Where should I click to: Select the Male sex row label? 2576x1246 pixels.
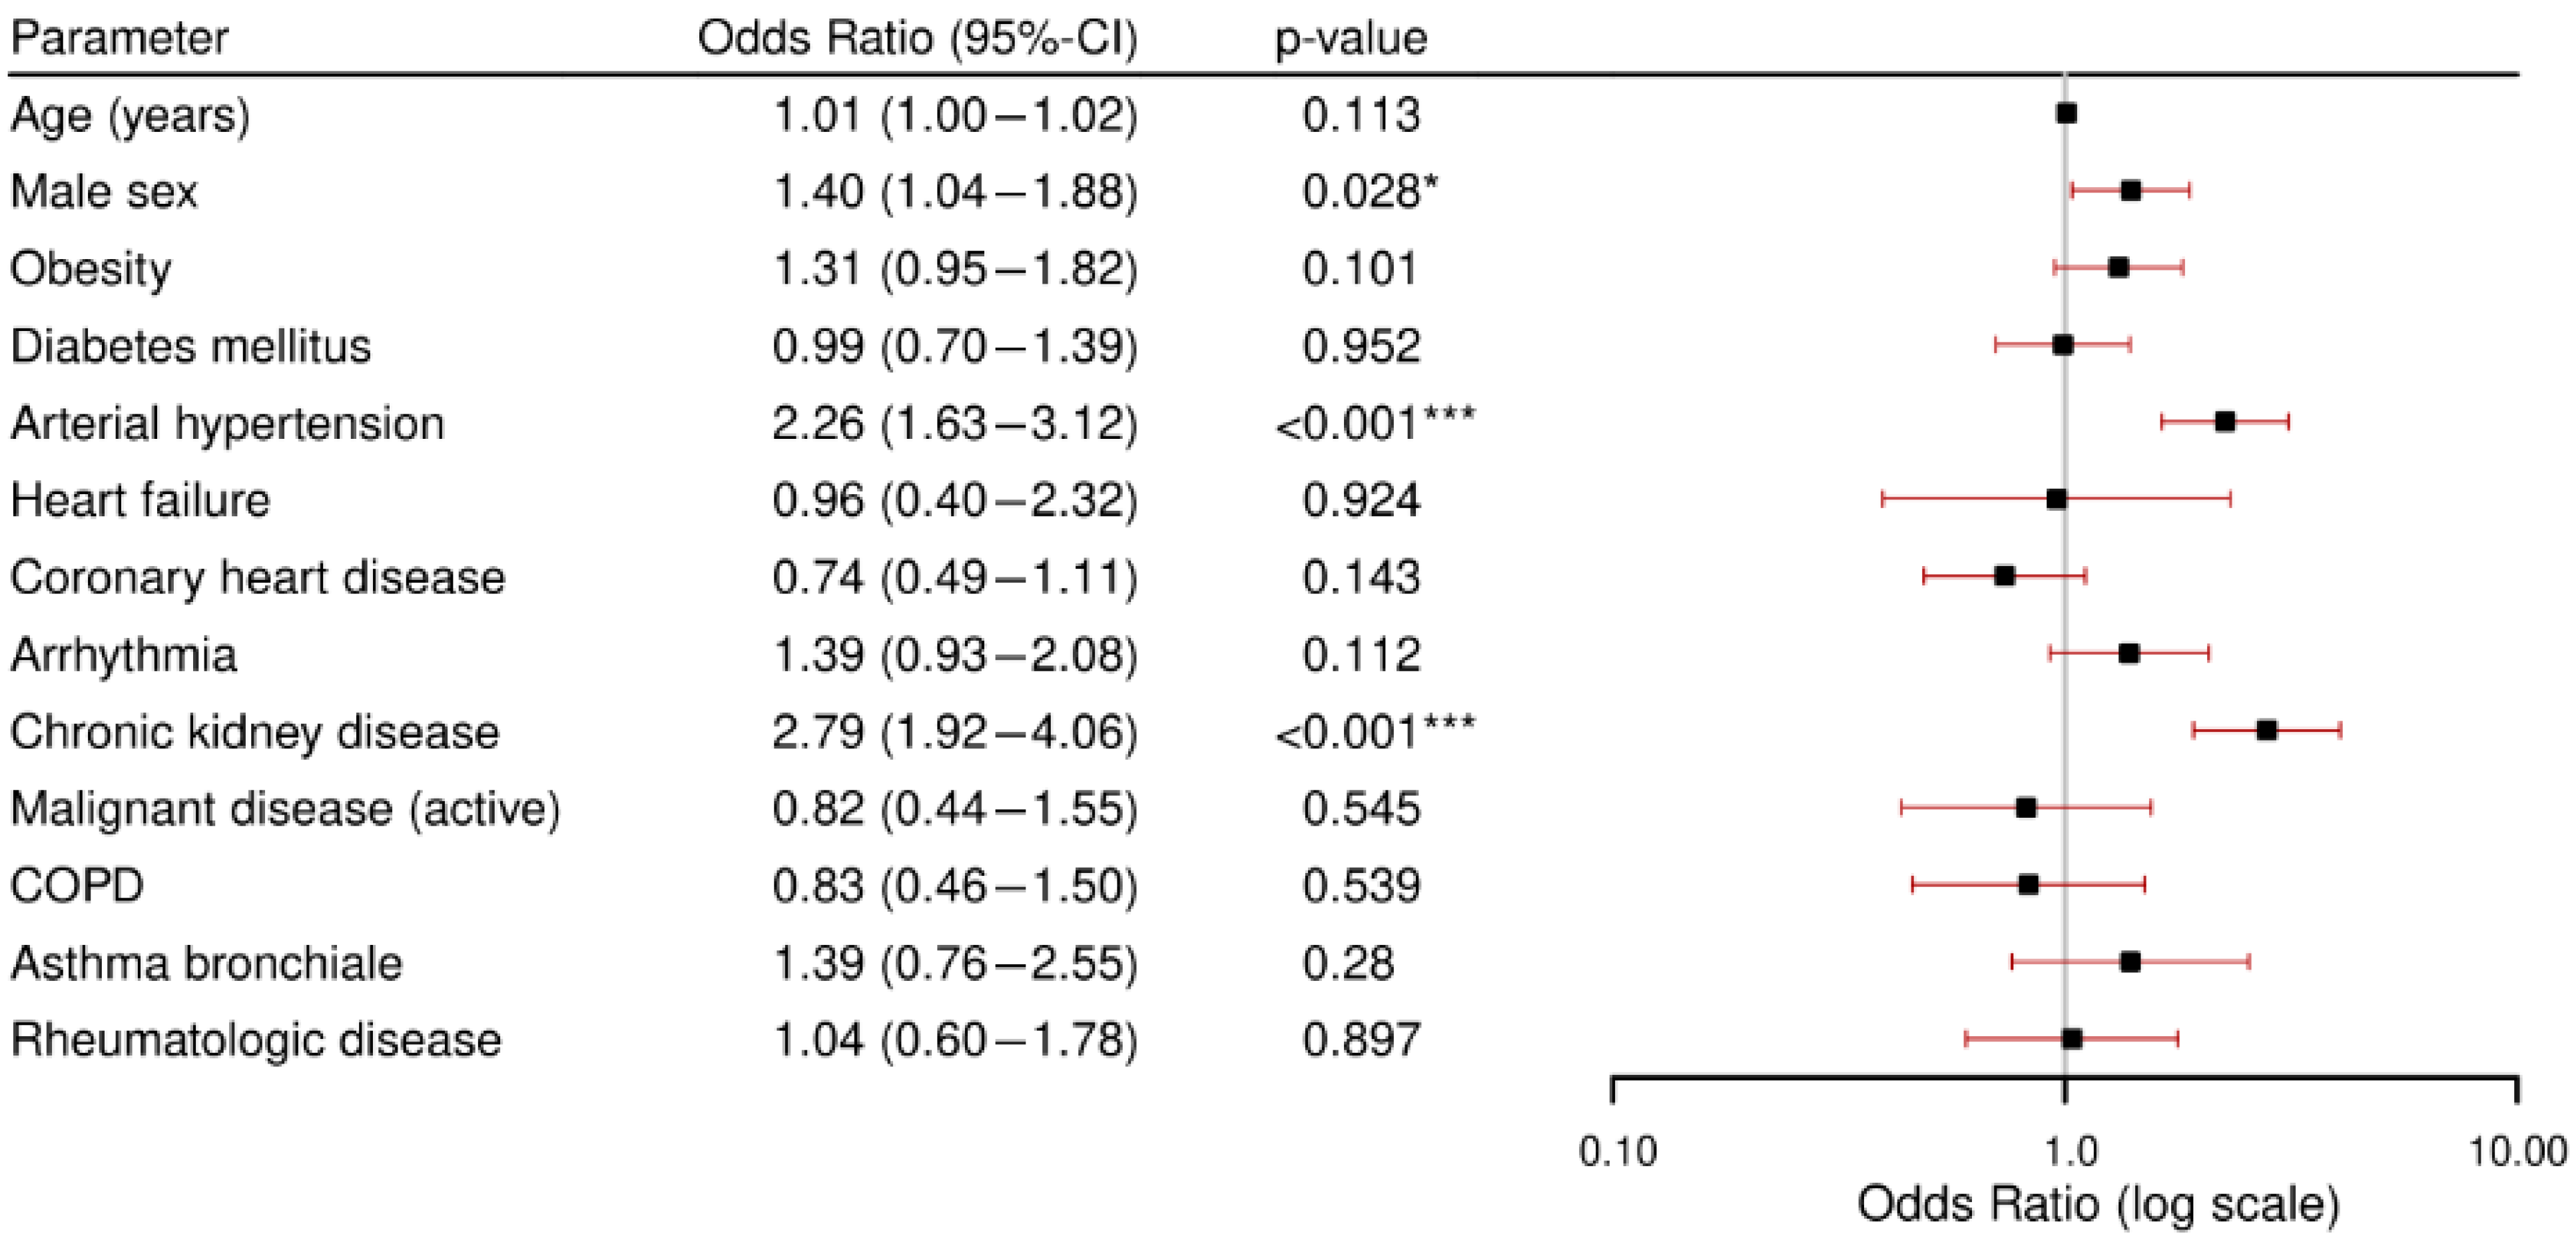pyautogui.click(x=104, y=191)
